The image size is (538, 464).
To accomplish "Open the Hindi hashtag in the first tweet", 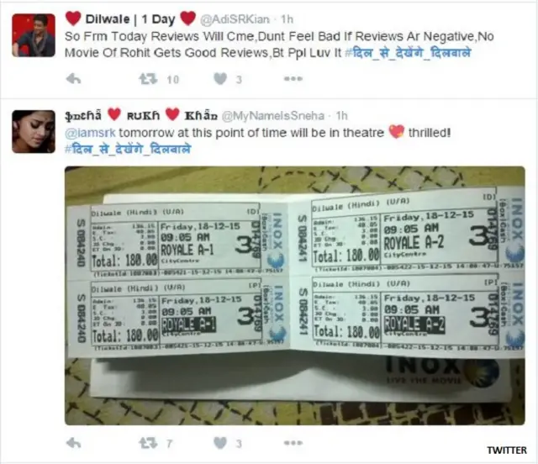I will click(x=408, y=53).
